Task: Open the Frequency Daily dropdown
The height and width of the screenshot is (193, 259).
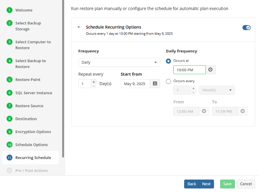Action: click(119, 63)
